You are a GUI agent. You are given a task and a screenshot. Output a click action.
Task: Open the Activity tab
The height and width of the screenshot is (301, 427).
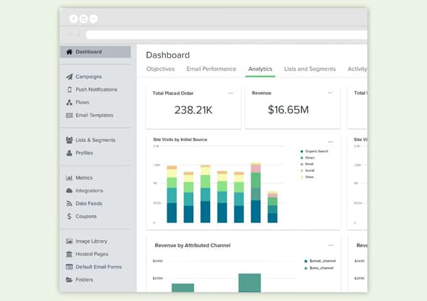point(357,69)
